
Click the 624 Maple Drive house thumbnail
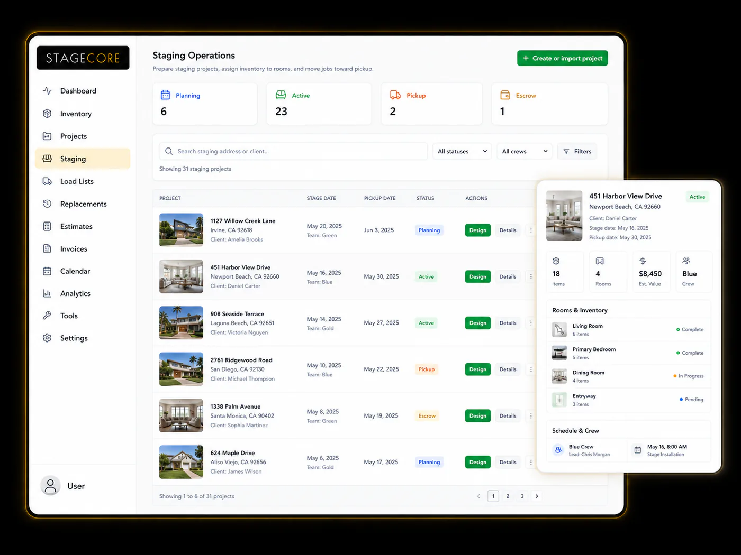click(181, 462)
